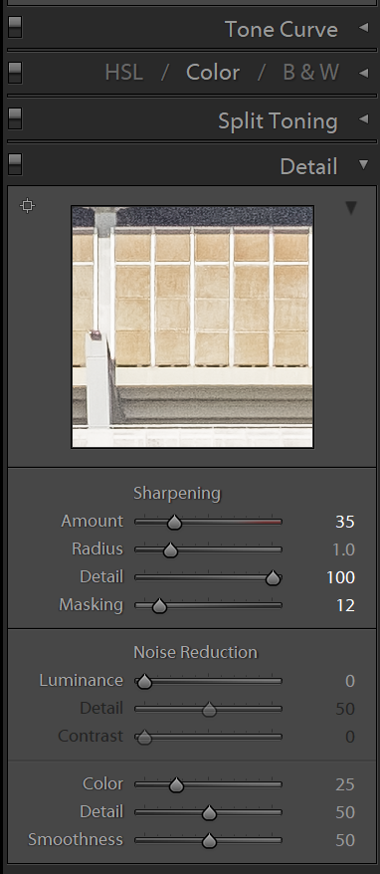Expand the HSL / Color / B&W panel arrow
This screenshot has height=874, width=380.
364,73
